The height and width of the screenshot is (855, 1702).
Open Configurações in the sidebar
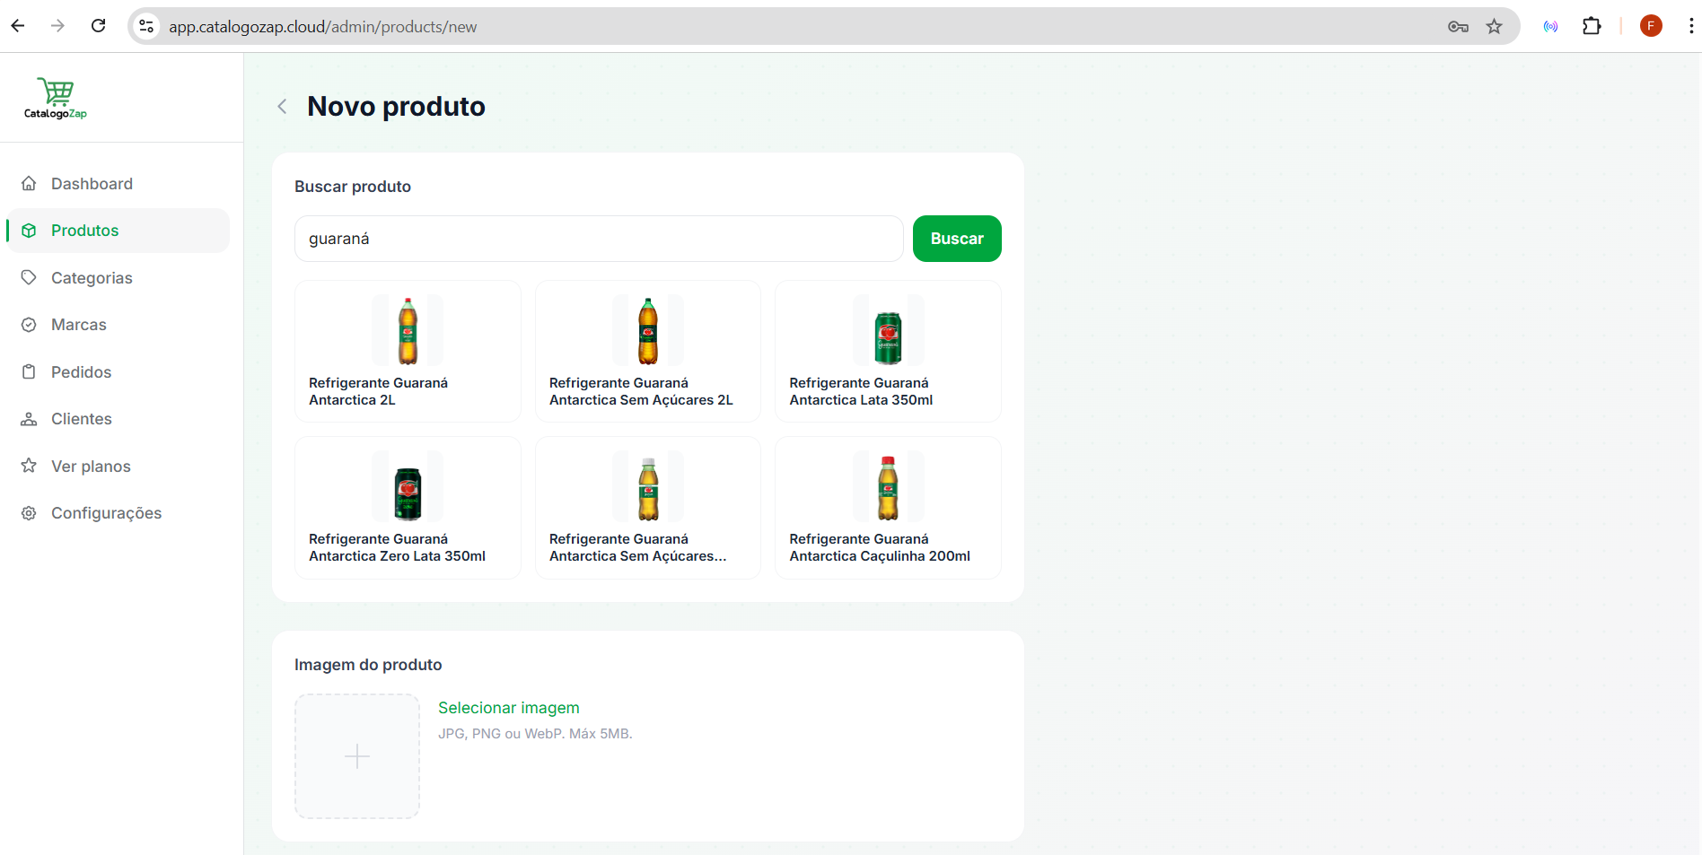pos(118,513)
